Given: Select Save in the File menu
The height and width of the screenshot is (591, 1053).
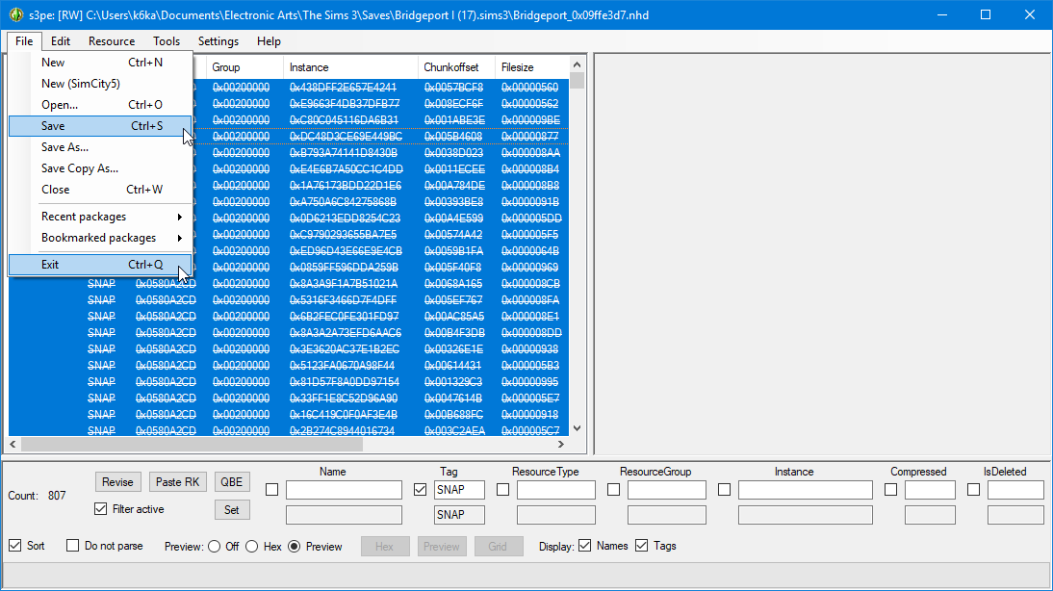Looking at the screenshot, I should point(100,125).
